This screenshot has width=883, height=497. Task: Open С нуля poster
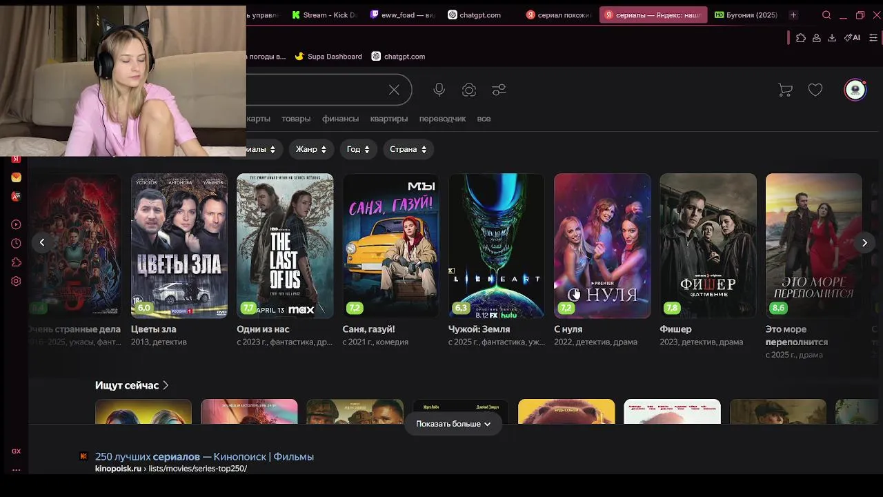(602, 246)
